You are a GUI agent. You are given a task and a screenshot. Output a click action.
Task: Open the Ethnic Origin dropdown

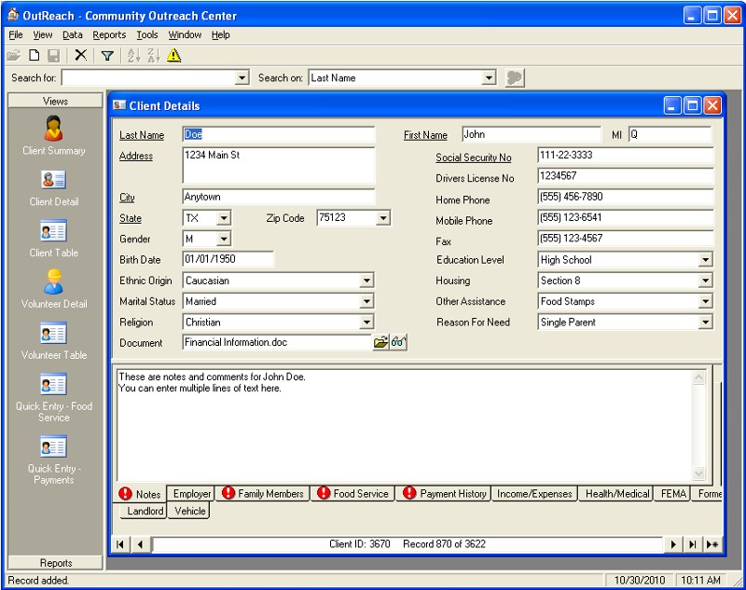coord(366,281)
